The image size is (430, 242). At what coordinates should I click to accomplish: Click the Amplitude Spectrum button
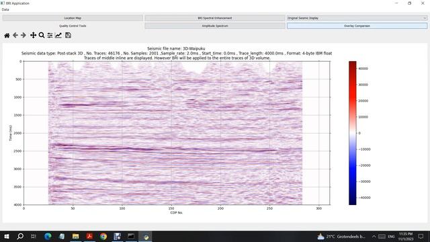coord(215,26)
